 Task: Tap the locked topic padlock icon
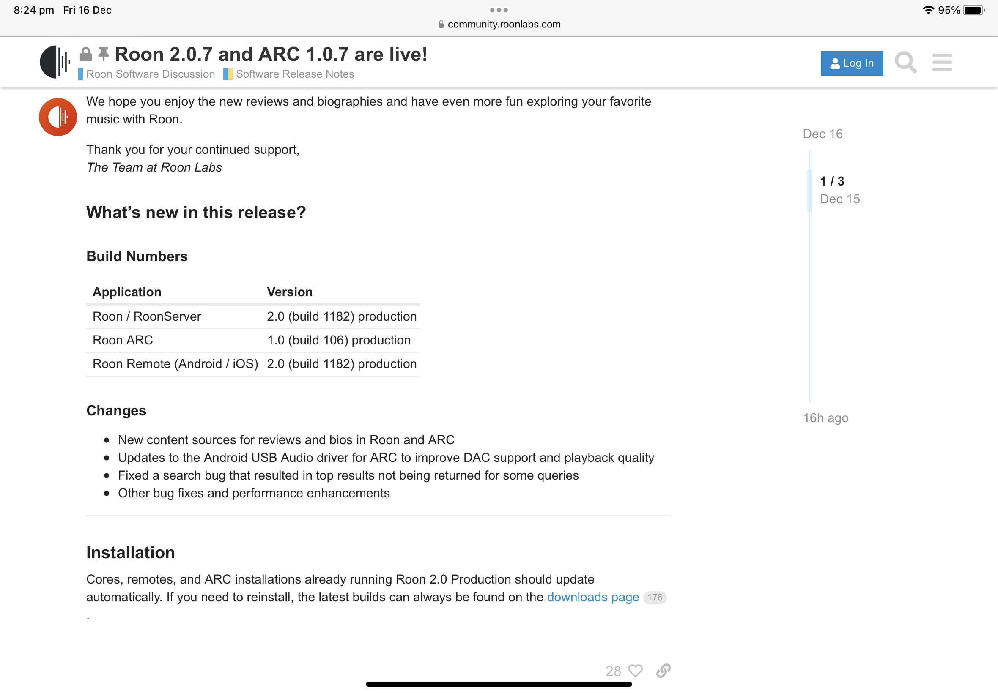[85, 54]
